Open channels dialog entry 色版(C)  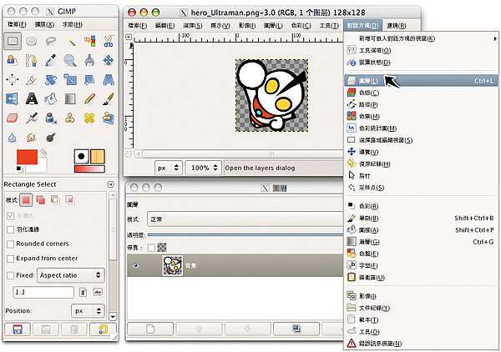tap(421, 93)
